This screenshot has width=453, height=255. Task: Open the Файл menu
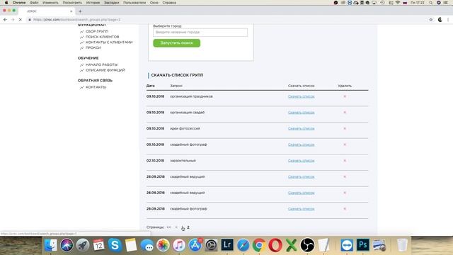point(34,3)
